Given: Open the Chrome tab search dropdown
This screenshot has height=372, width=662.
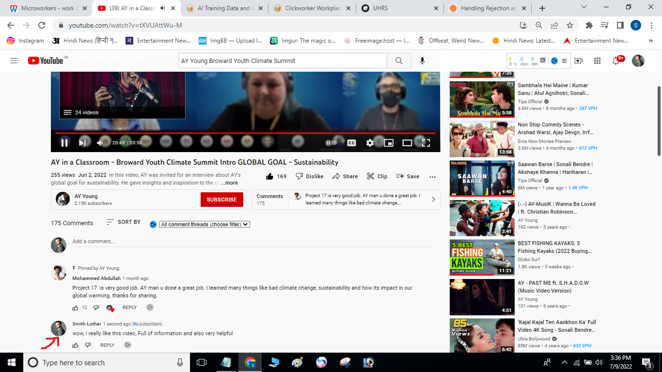Looking at the screenshot, I should click(x=583, y=7).
